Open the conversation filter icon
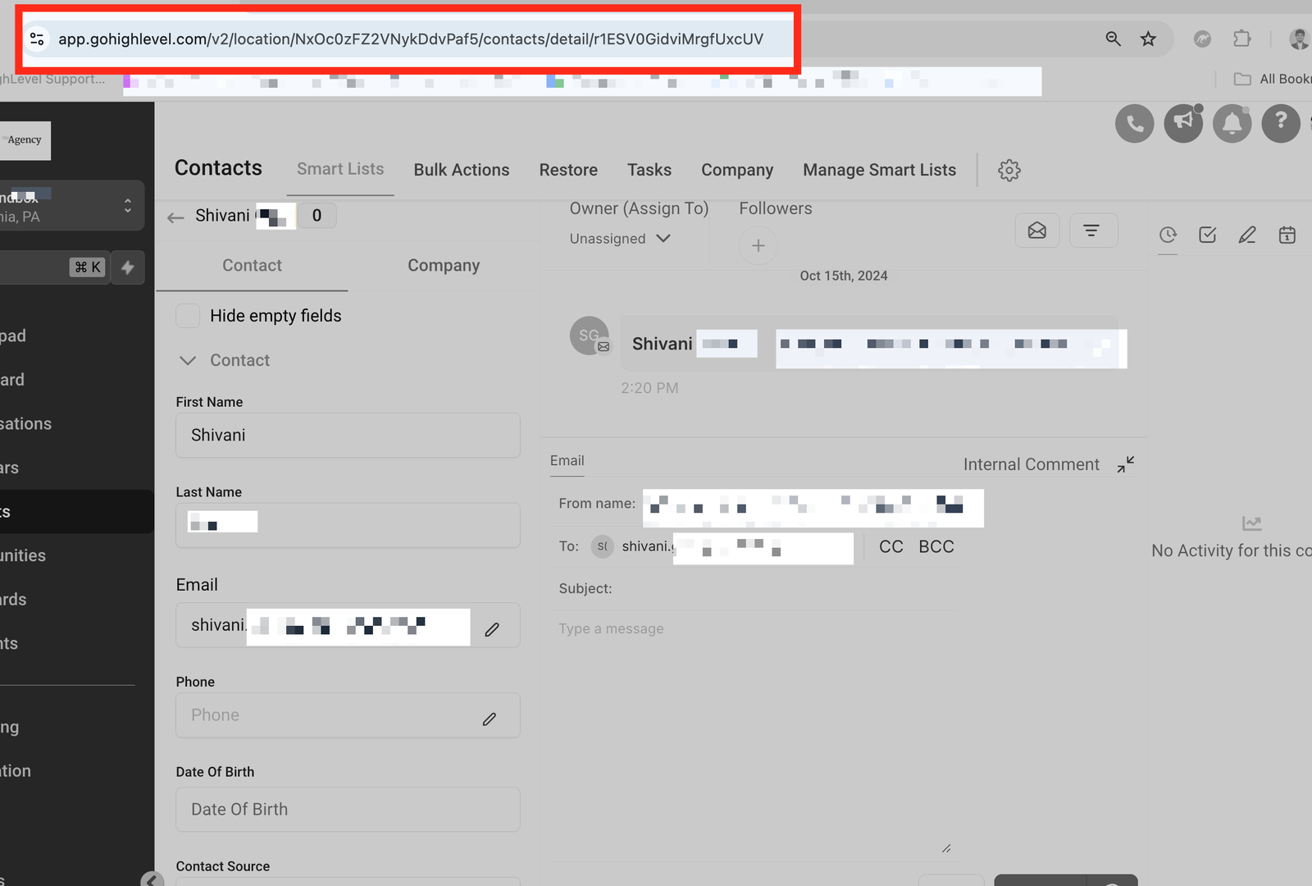Viewport: 1312px width, 886px height. click(1091, 231)
